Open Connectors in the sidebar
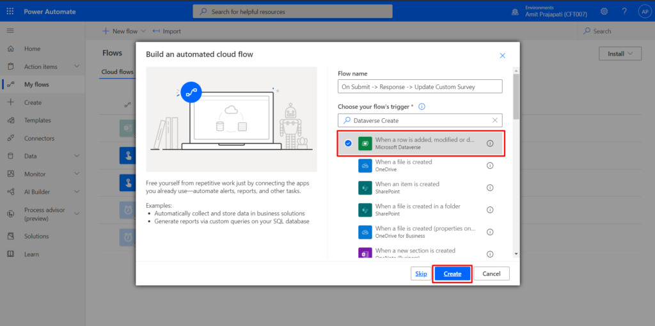The width and height of the screenshot is (655, 326). click(x=39, y=138)
